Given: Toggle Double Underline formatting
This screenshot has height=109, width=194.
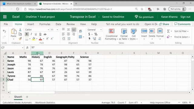Looking at the screenshot, I should coord(40,34).
